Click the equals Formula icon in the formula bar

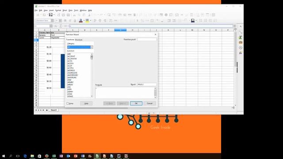[x=65, y=26]
